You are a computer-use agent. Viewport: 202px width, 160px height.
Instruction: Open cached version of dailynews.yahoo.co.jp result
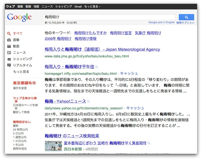tap(135, 108)
